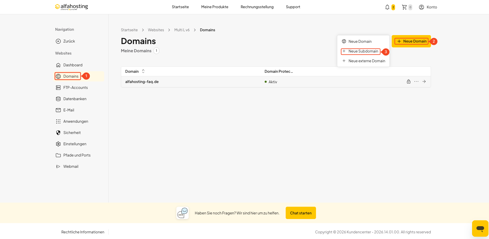Click the Sicherheit shield icon

58,133
